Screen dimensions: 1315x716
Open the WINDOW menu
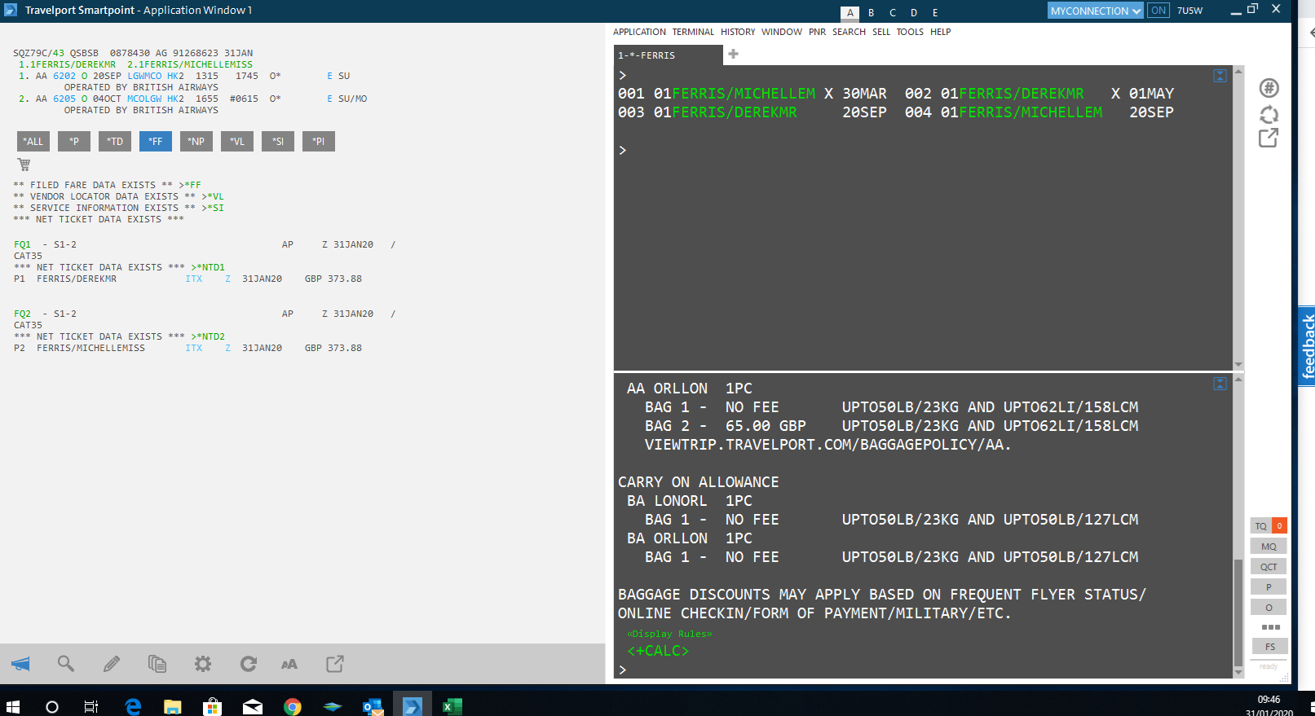(782, 32)
